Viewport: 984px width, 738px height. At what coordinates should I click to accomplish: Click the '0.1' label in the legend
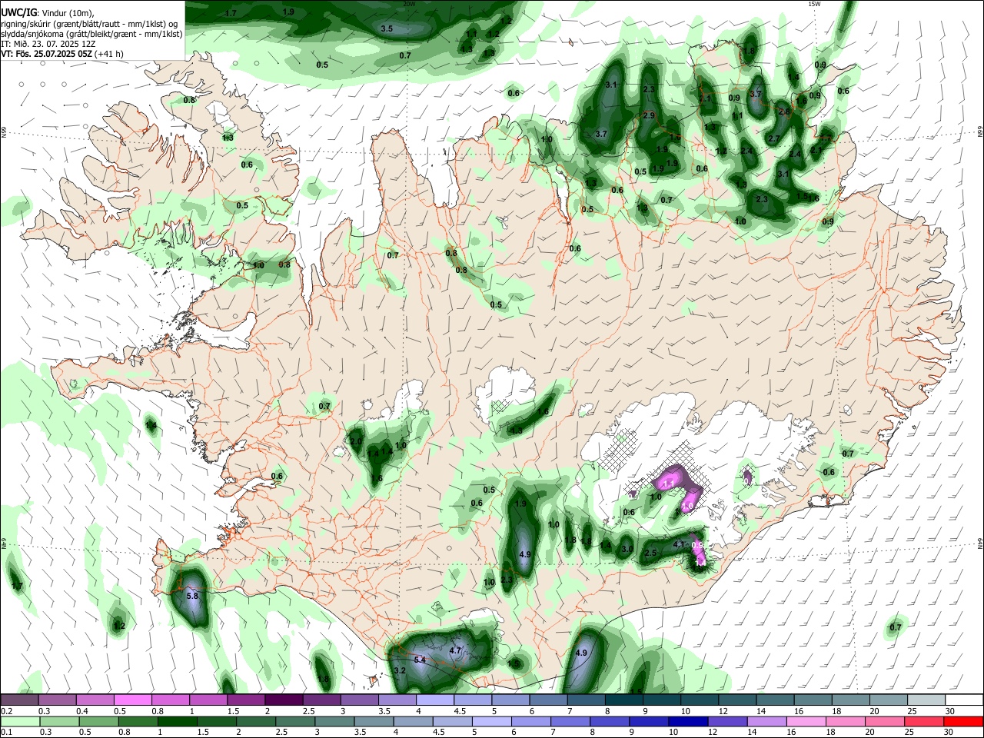click(x=6, y=733)
